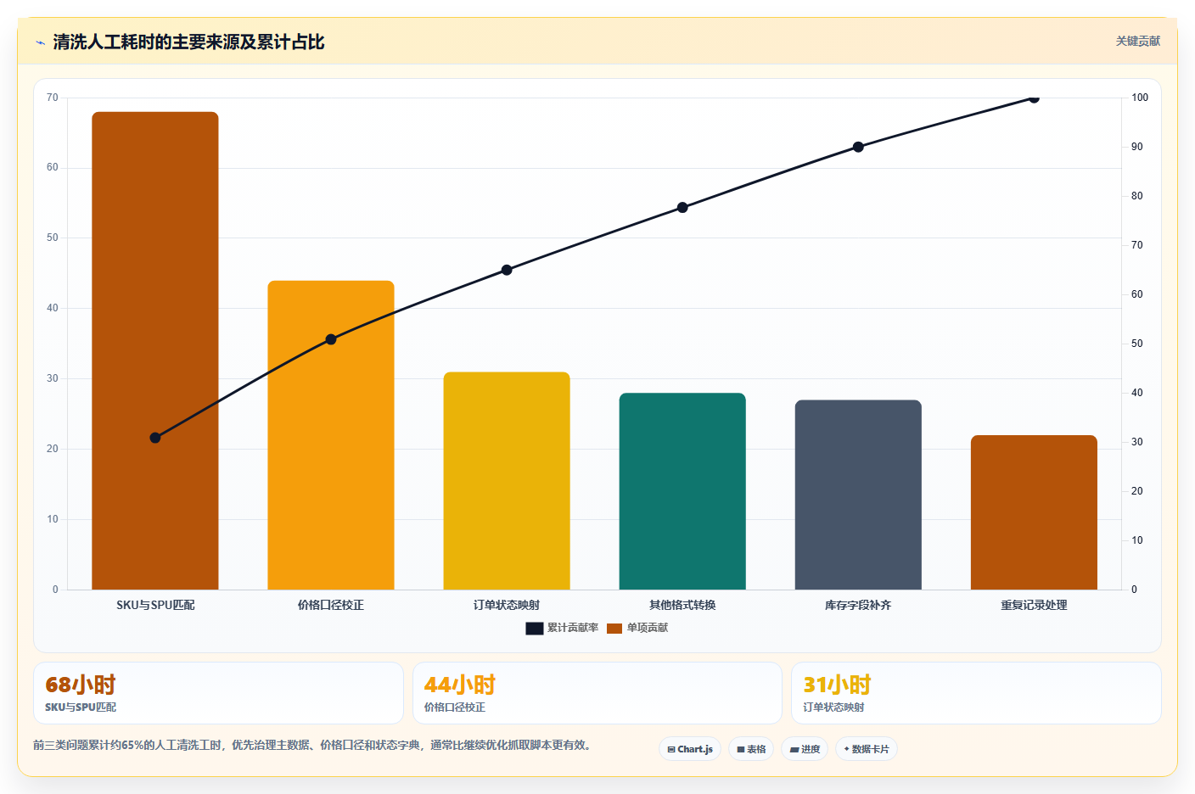Click the right axis value 50
The height and width of the screenshot is (794, 1195).
pyautogui.click(x=1137, y=344)
